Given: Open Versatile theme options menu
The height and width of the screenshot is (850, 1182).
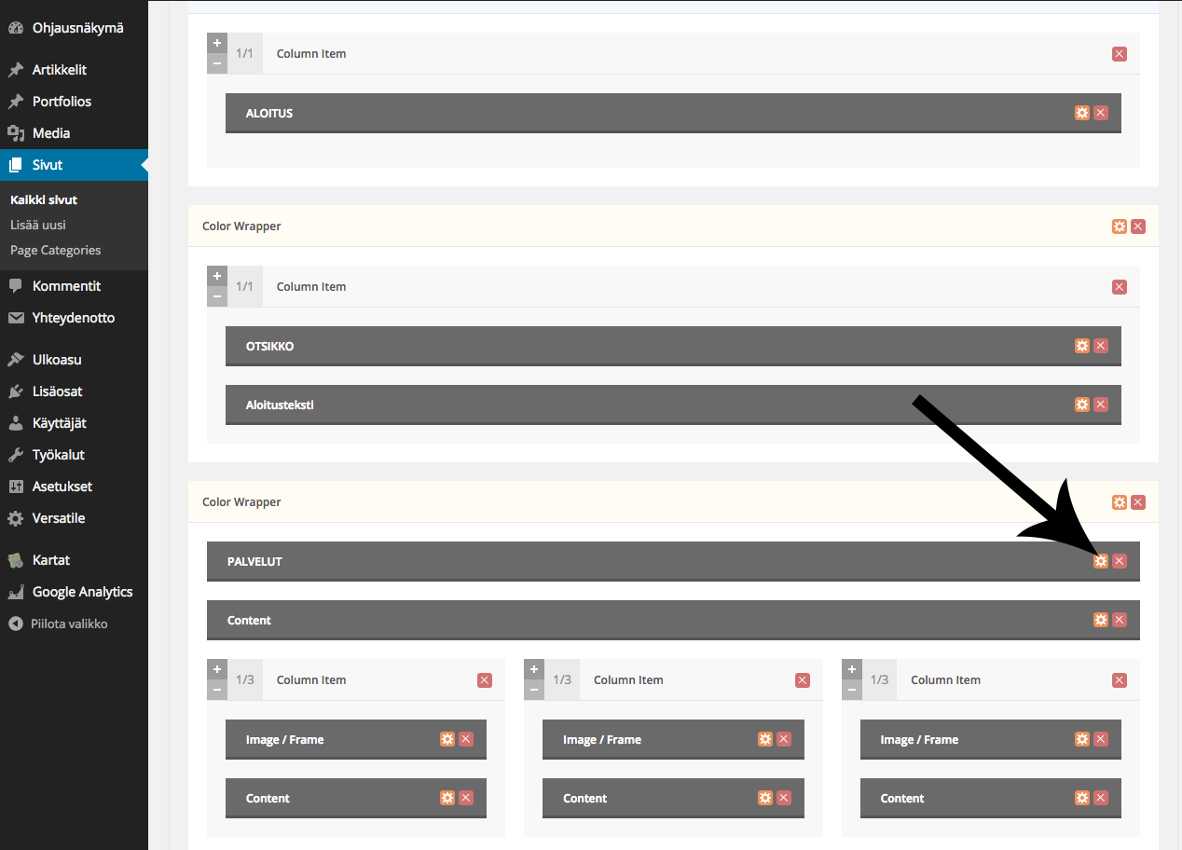Looking at the screenshot, I should pos(74,518).
